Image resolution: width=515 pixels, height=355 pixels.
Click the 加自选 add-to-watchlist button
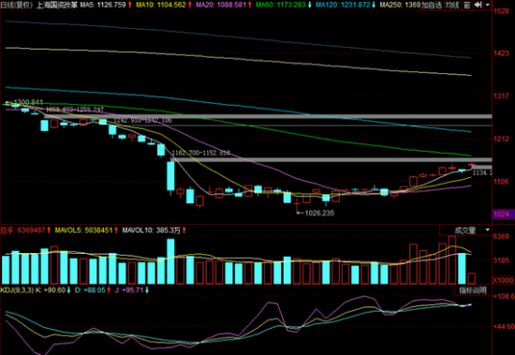point(432,5)
